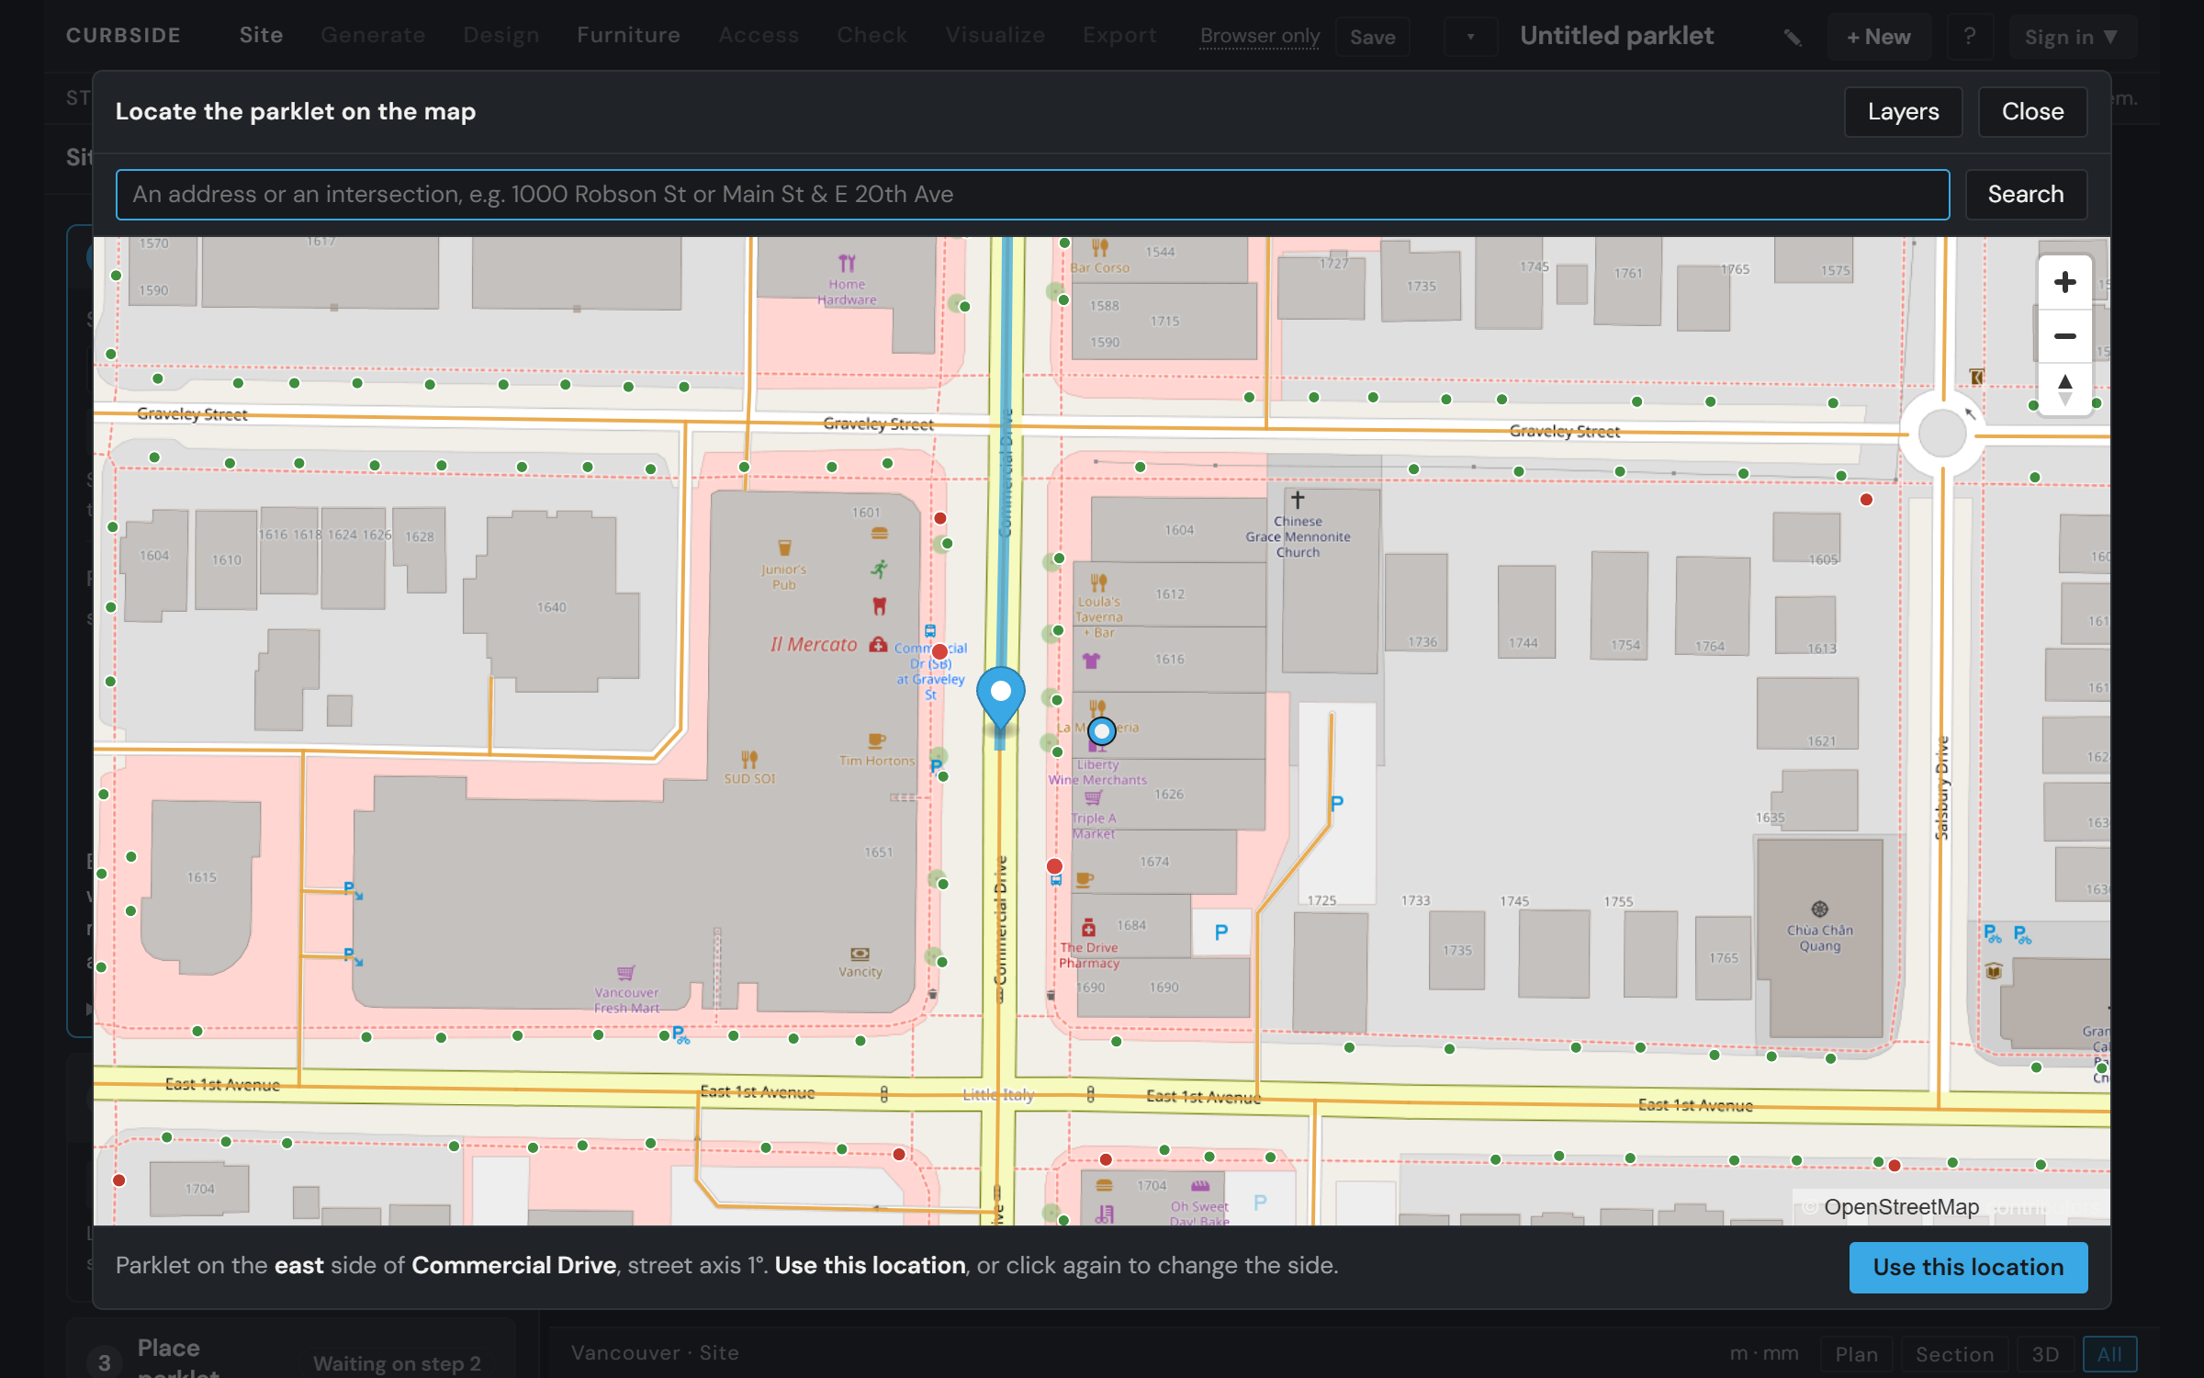Click the Triple A Market cart icon
This screenshot has height=1378, width=2204.
point(1093,797)
